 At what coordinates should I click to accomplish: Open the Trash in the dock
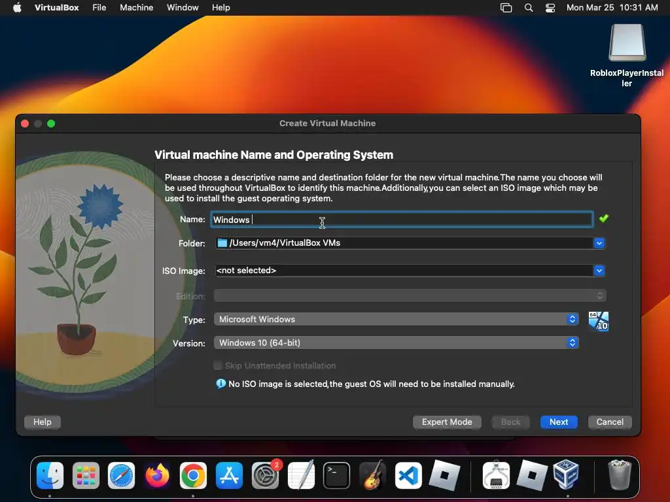620,475
